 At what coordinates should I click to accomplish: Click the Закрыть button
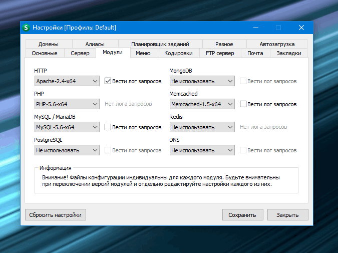[287, 215]
